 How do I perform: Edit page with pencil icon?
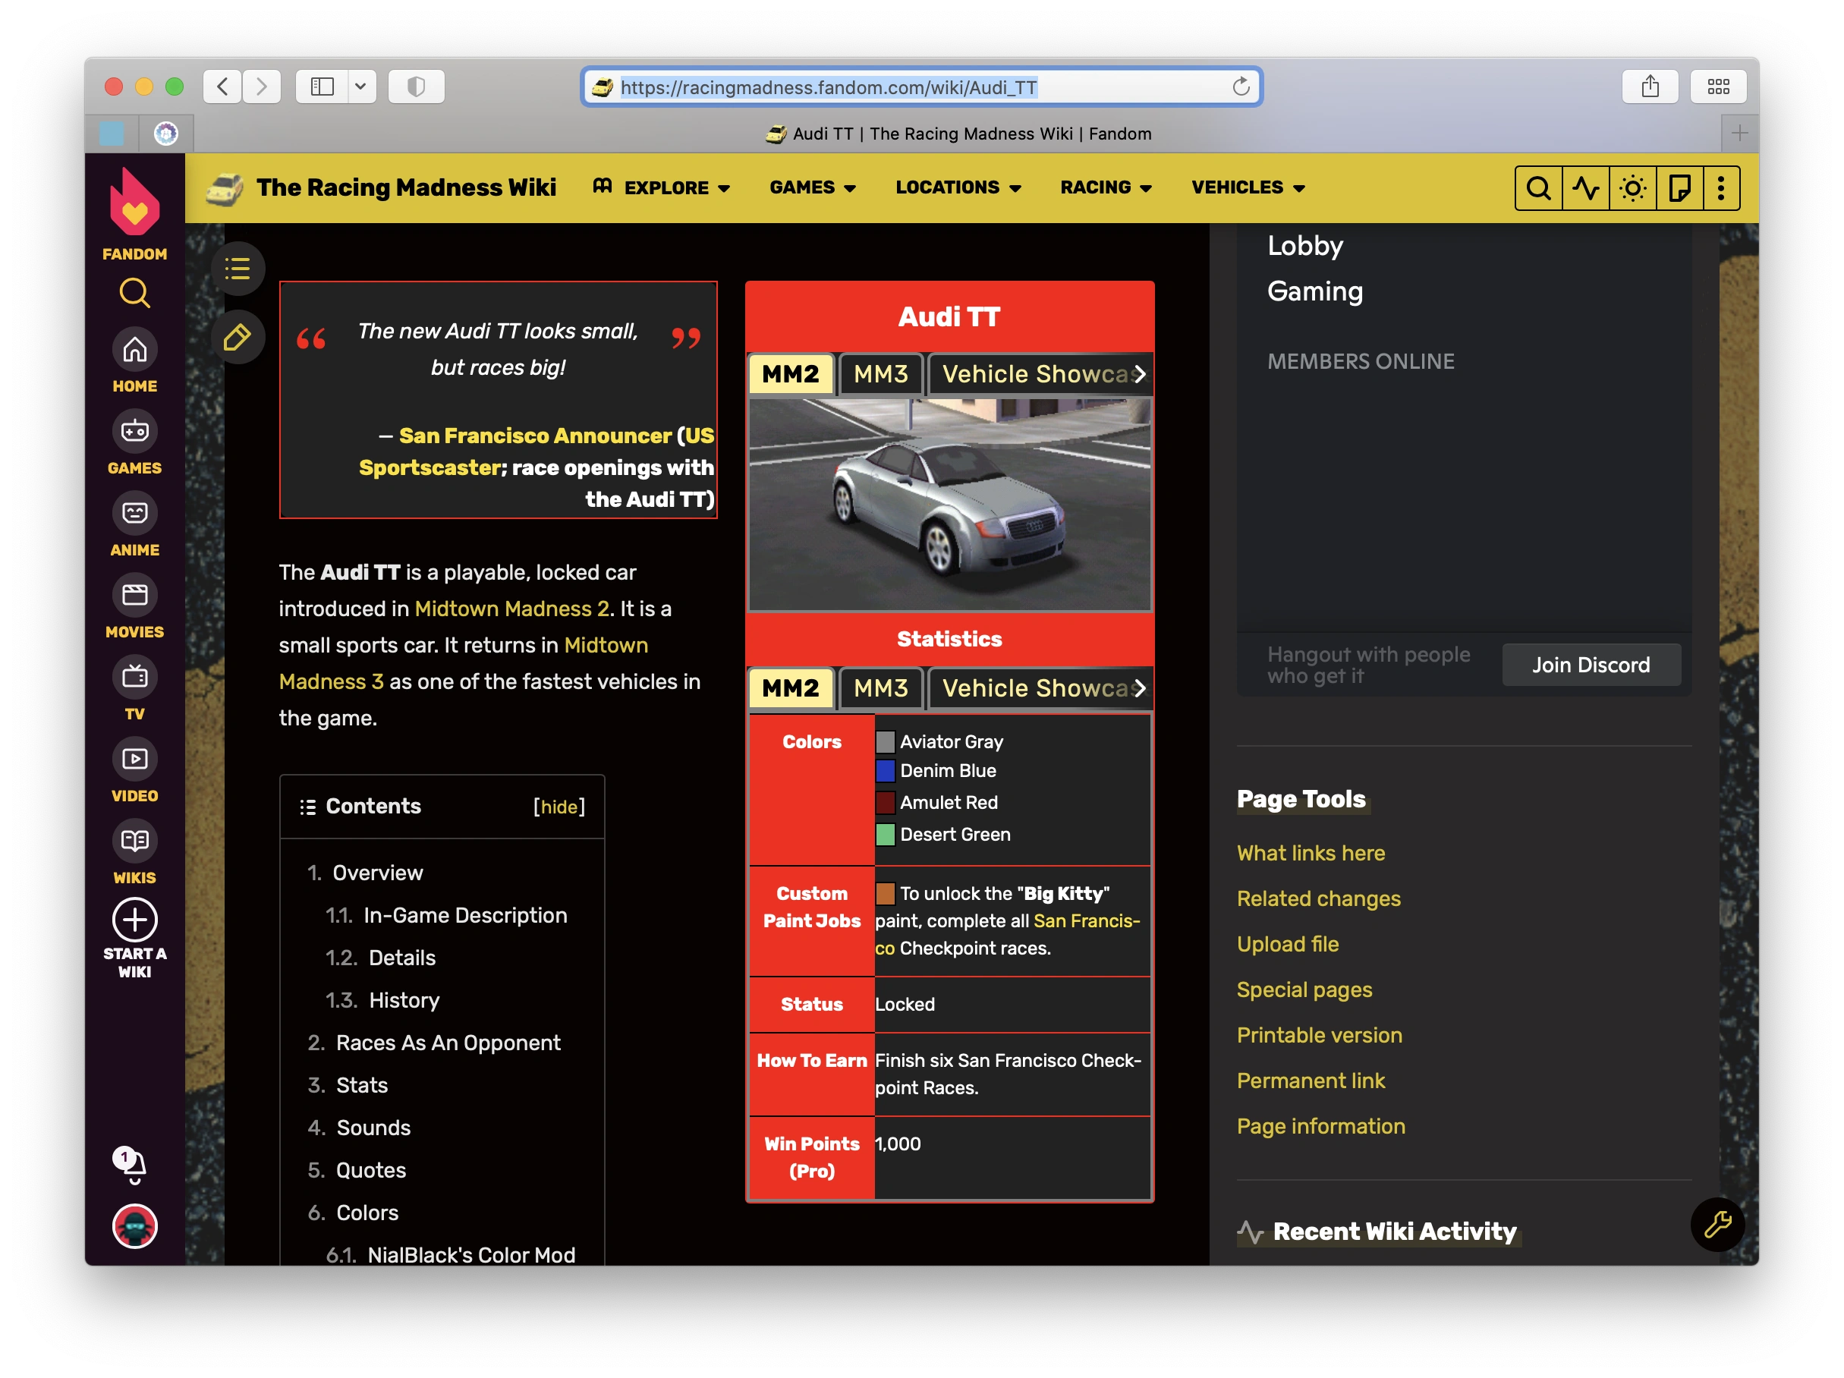pos(238,338)
